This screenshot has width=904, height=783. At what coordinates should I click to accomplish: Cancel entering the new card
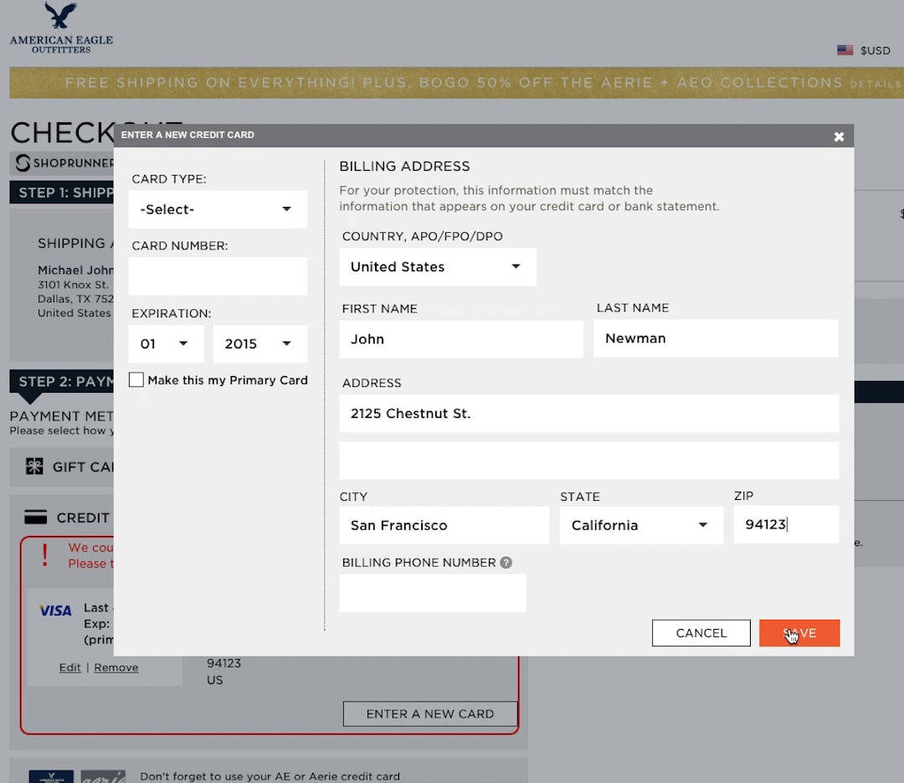point(701,633)
